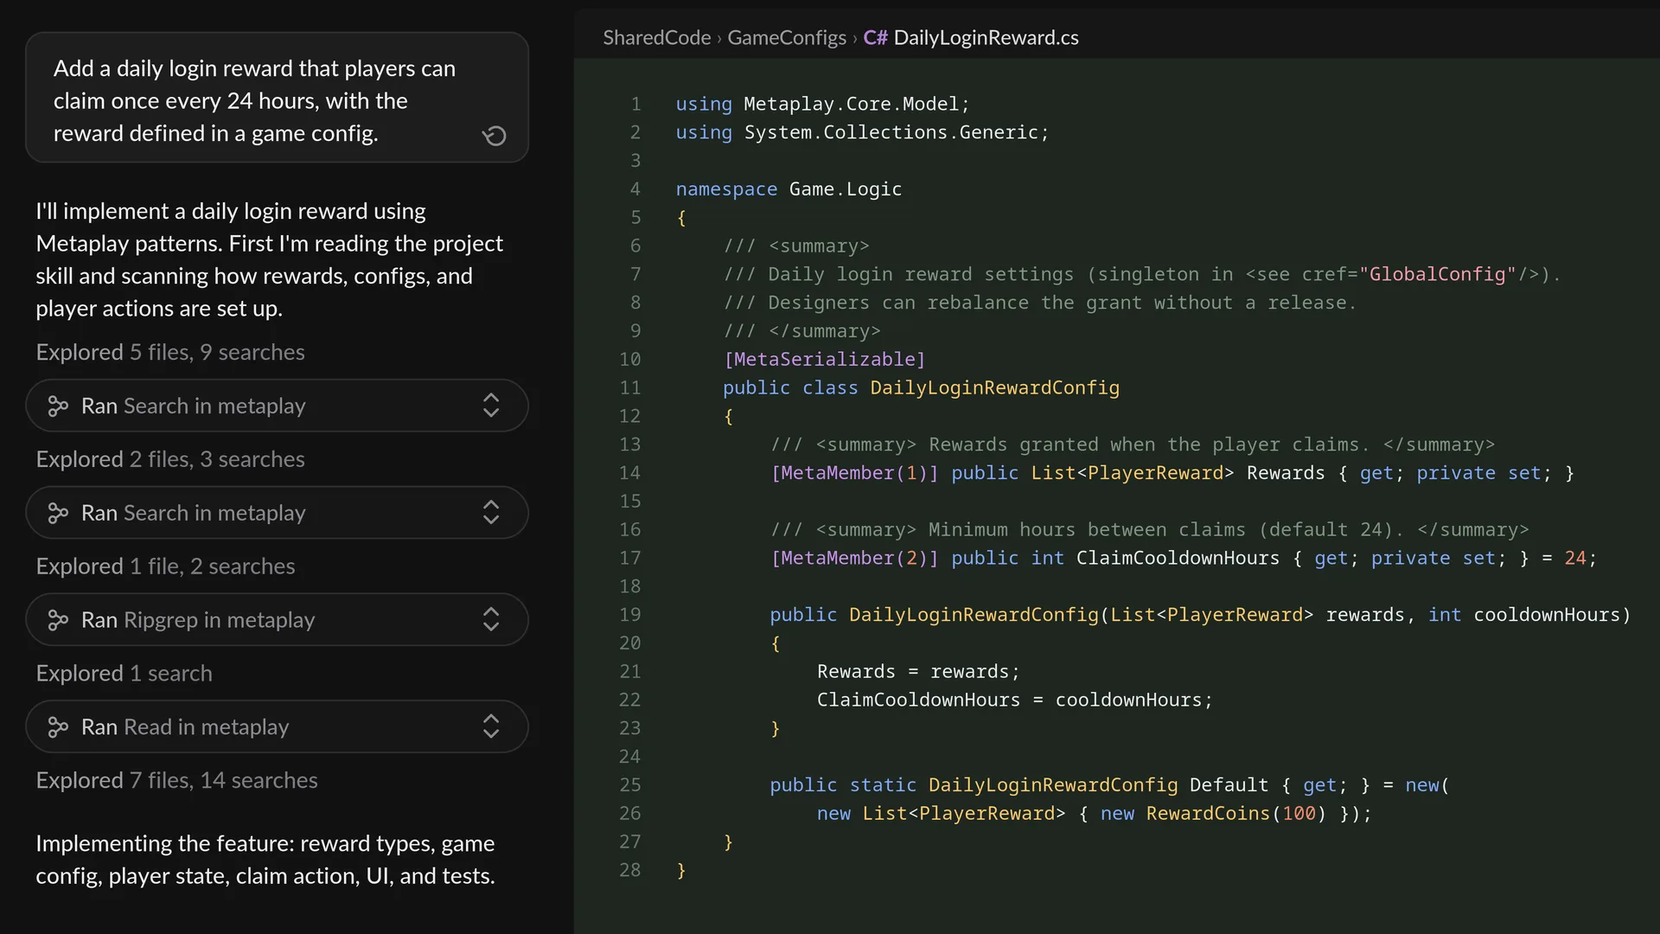Click the retry icon in the prompt box
This screenshot has width=1660, height=934.
pyautogui.click(x=495, y=136)
